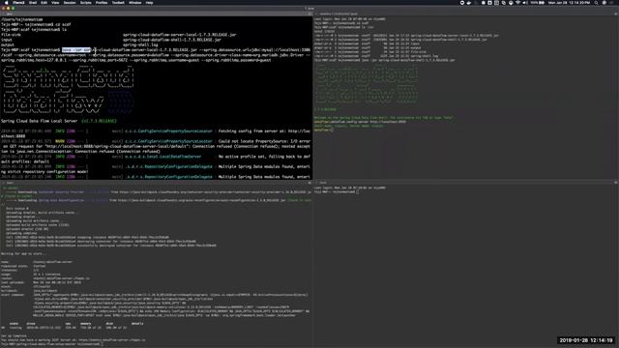Click 'spring-shell.log' in the top-left pane listing

pos(140,45)
